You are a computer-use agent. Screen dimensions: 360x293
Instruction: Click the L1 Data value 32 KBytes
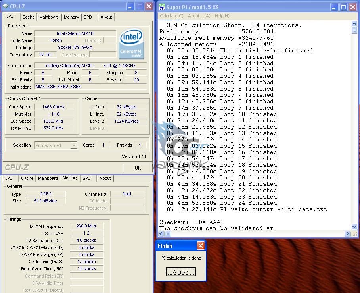coord(126,107)
